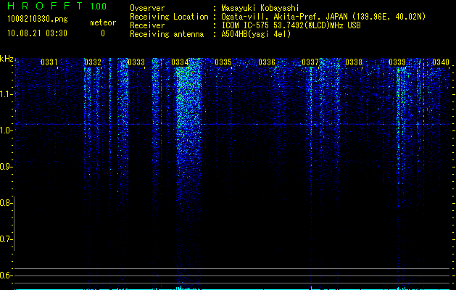Click the meteor count value 0
The width and height of the screenshot is (456, 290).
[103, 33]
